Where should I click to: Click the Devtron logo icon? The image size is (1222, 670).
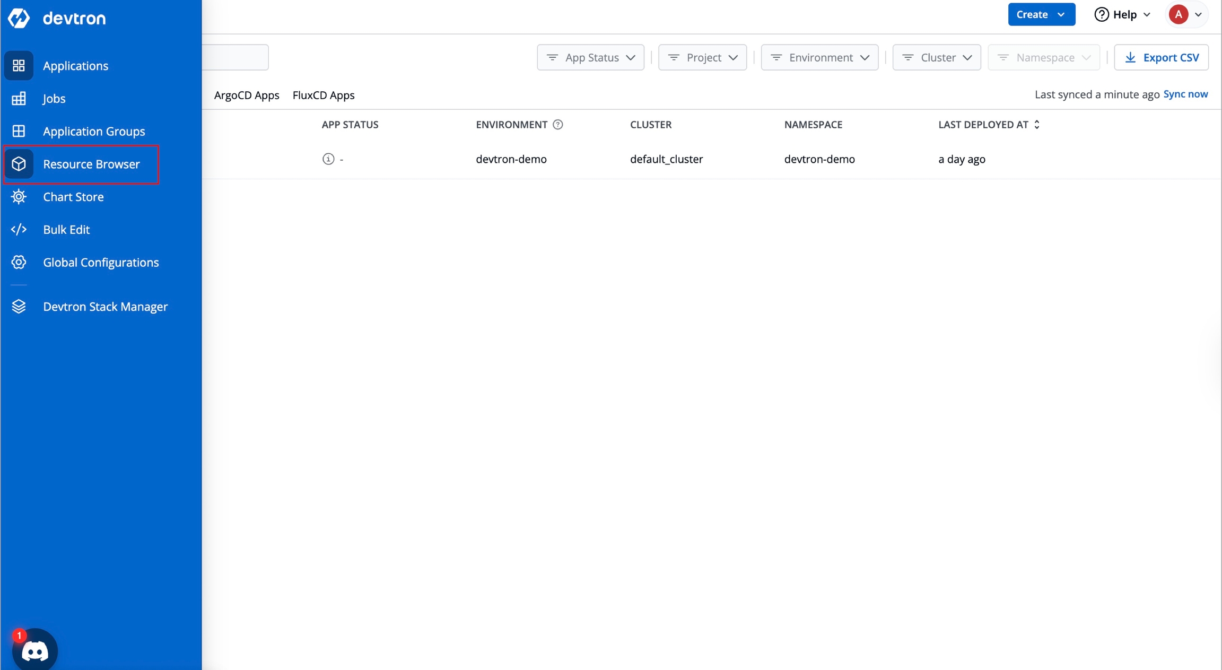[19, 18]
